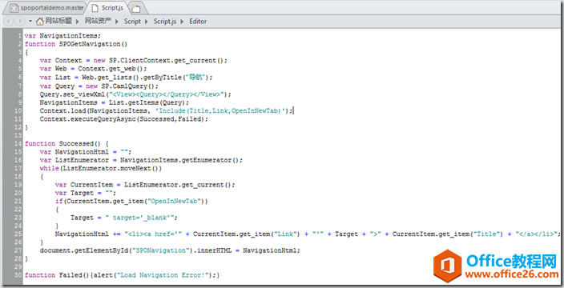Click line number 14 in the gutter

pyautogui.click(x=18, y=143)
